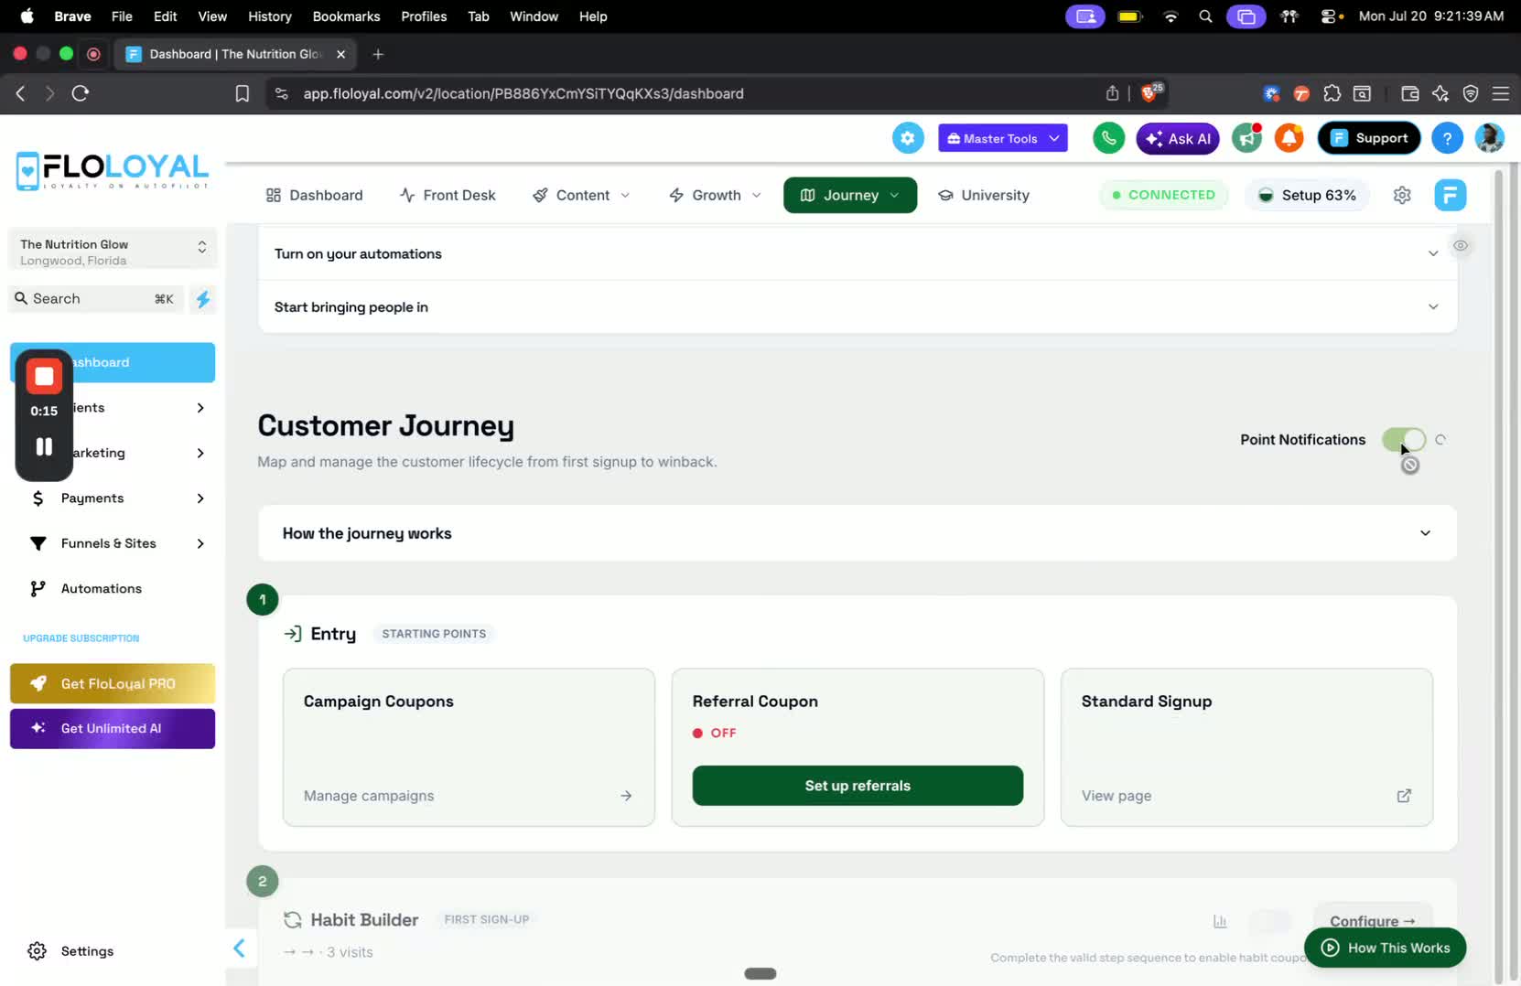Open the user profile avatar
1521x986 pixels.
1489,138
